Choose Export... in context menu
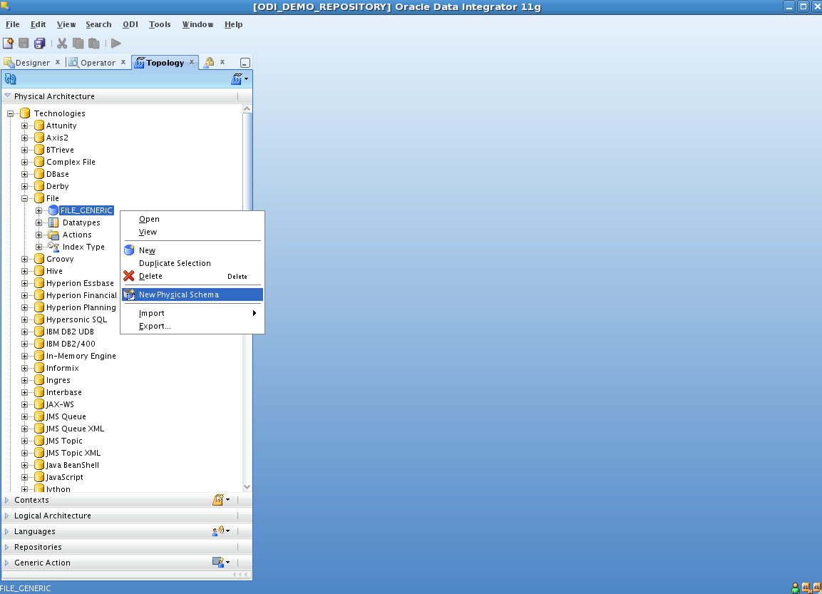Viewport: 822px width, 594px height. click(x=192, y=326)
